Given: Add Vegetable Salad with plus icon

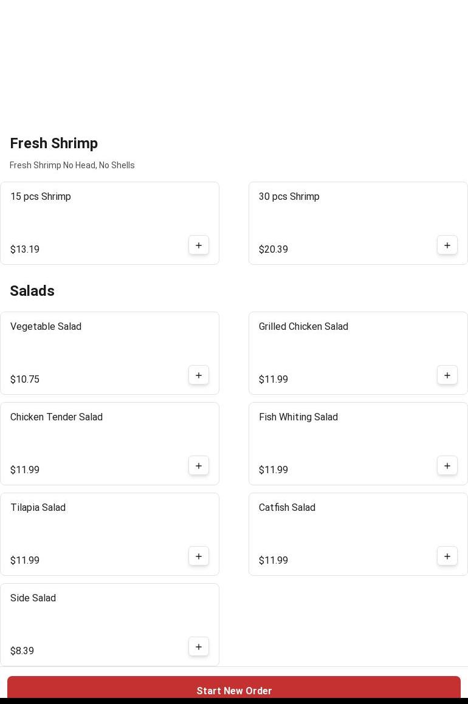Looking at the screenshot, I should click(x=199, y=375).
